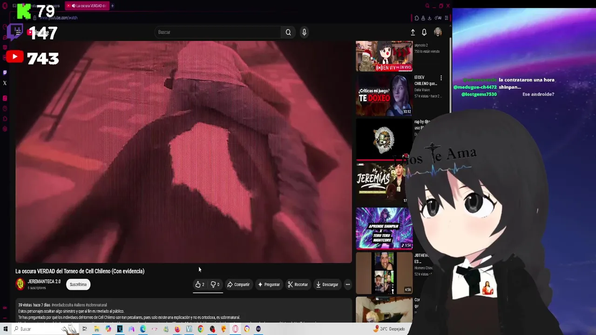Open the EN VIVO live stream thumbnail

coord(384,56)
